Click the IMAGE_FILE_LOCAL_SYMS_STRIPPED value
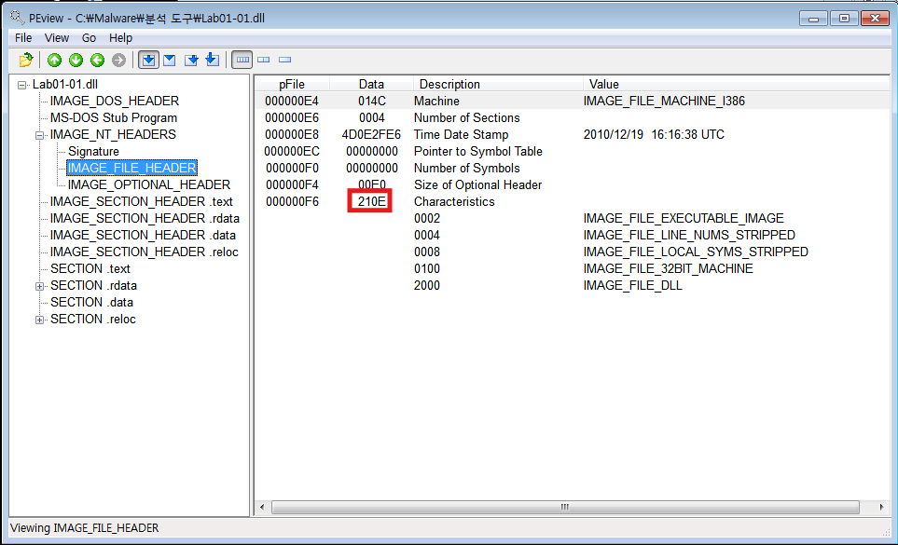The height and width of the screenshot is (545, 898). tap(696, 252)
